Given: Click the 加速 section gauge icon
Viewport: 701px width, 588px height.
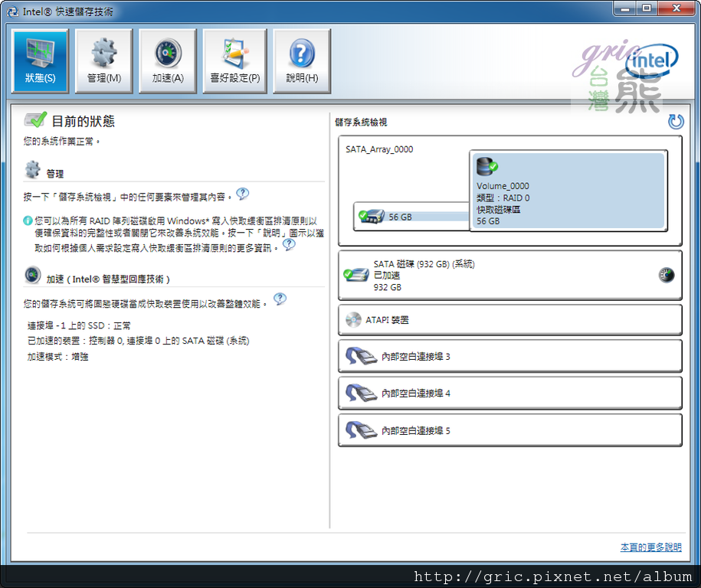Looking at the screenshot, I should [x=33, y=275].
